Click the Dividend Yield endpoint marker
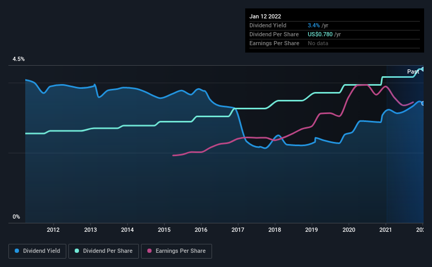The image size is (432, 267). (x=423, y=104)
